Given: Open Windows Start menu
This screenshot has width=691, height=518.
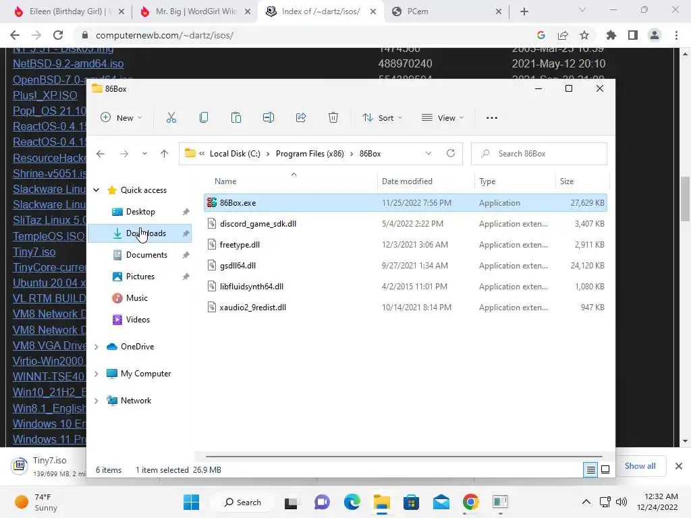Looking at the screenshot, I should point(191,502).
